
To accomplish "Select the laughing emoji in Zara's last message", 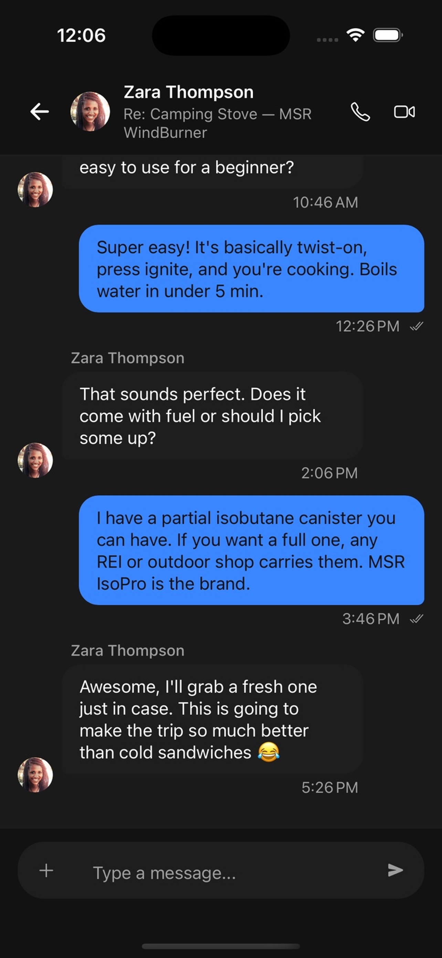I will (x=270, y=751).
